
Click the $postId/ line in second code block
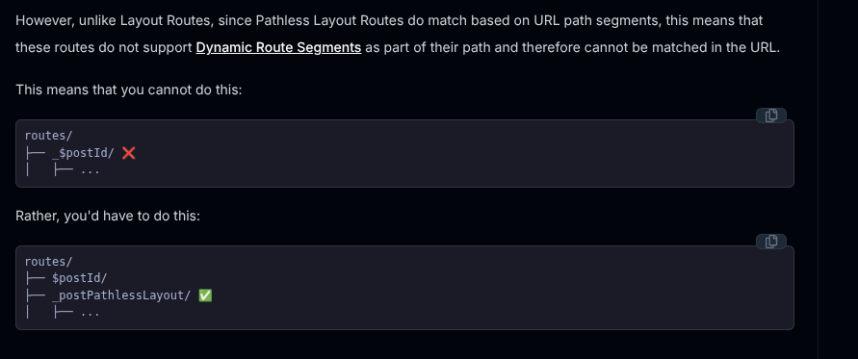79,278
